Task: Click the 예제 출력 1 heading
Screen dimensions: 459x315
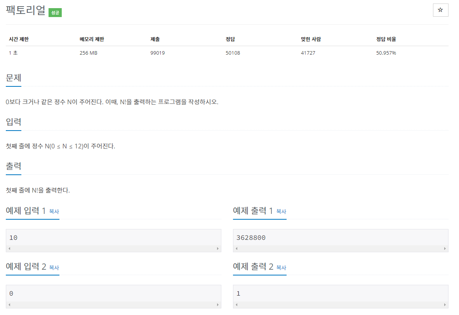Action: click(x=253, y=210)
